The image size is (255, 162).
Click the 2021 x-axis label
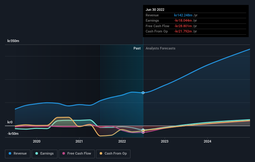(79, 142)
